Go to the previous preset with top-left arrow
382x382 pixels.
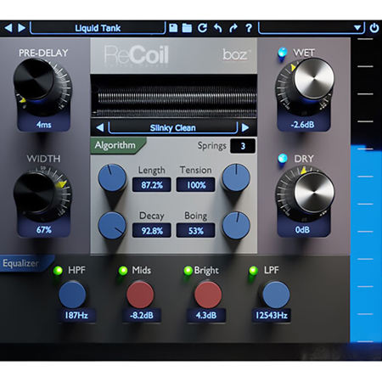(8, 28)
